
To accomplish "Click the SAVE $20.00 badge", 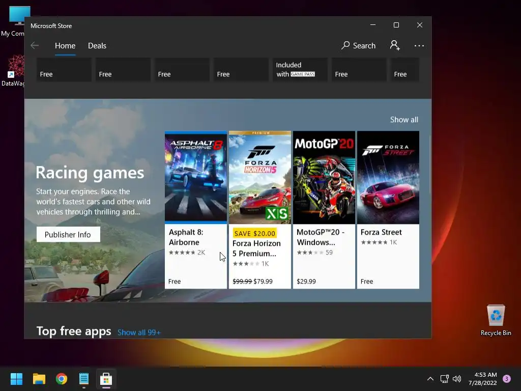I will (x=255, y=233).
